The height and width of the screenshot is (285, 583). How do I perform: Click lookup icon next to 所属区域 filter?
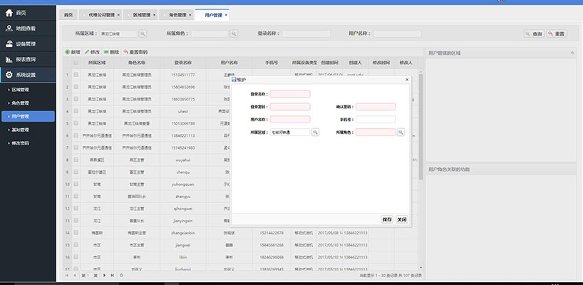[x=143, y=33]
